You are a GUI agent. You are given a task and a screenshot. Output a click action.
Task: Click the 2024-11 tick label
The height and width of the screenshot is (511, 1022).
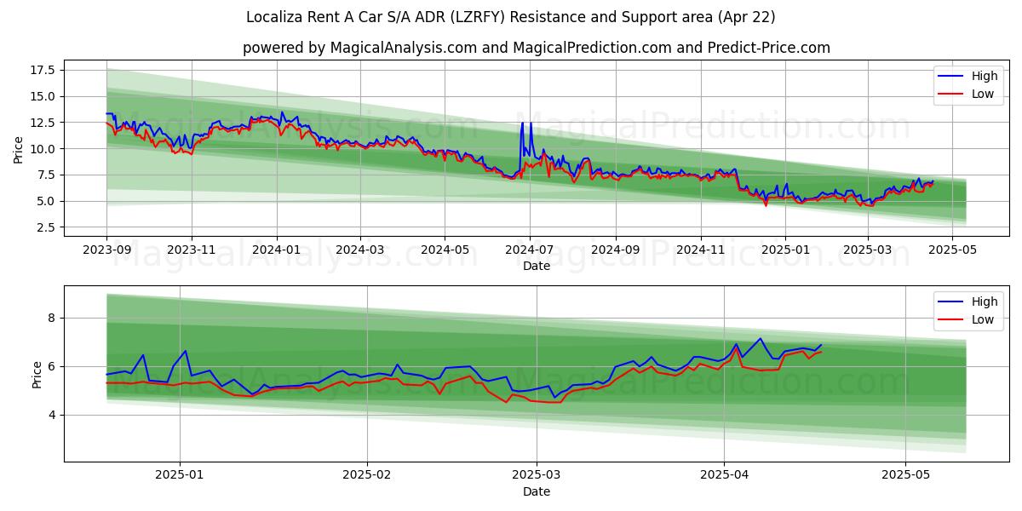pyautogui.click(x=701, y=250)
